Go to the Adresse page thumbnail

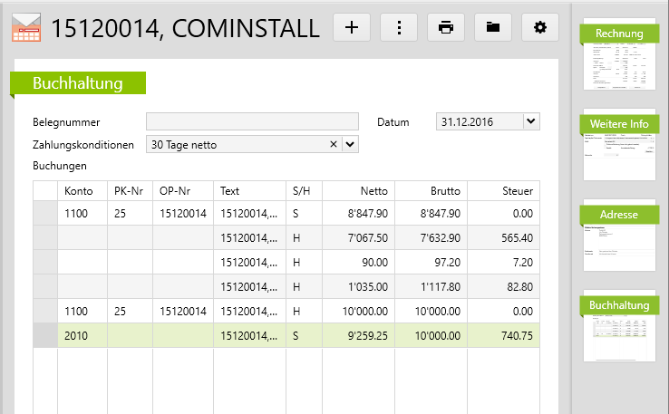(x=619, y=236)
